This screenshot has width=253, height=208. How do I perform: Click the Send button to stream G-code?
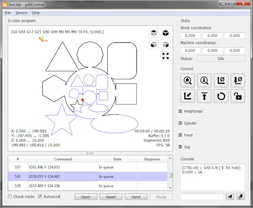coord(136,197)
